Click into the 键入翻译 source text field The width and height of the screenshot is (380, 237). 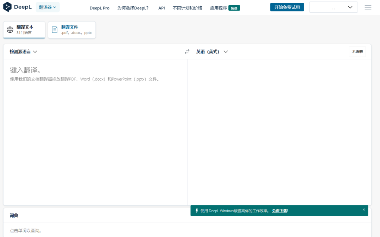coord(95,132)
